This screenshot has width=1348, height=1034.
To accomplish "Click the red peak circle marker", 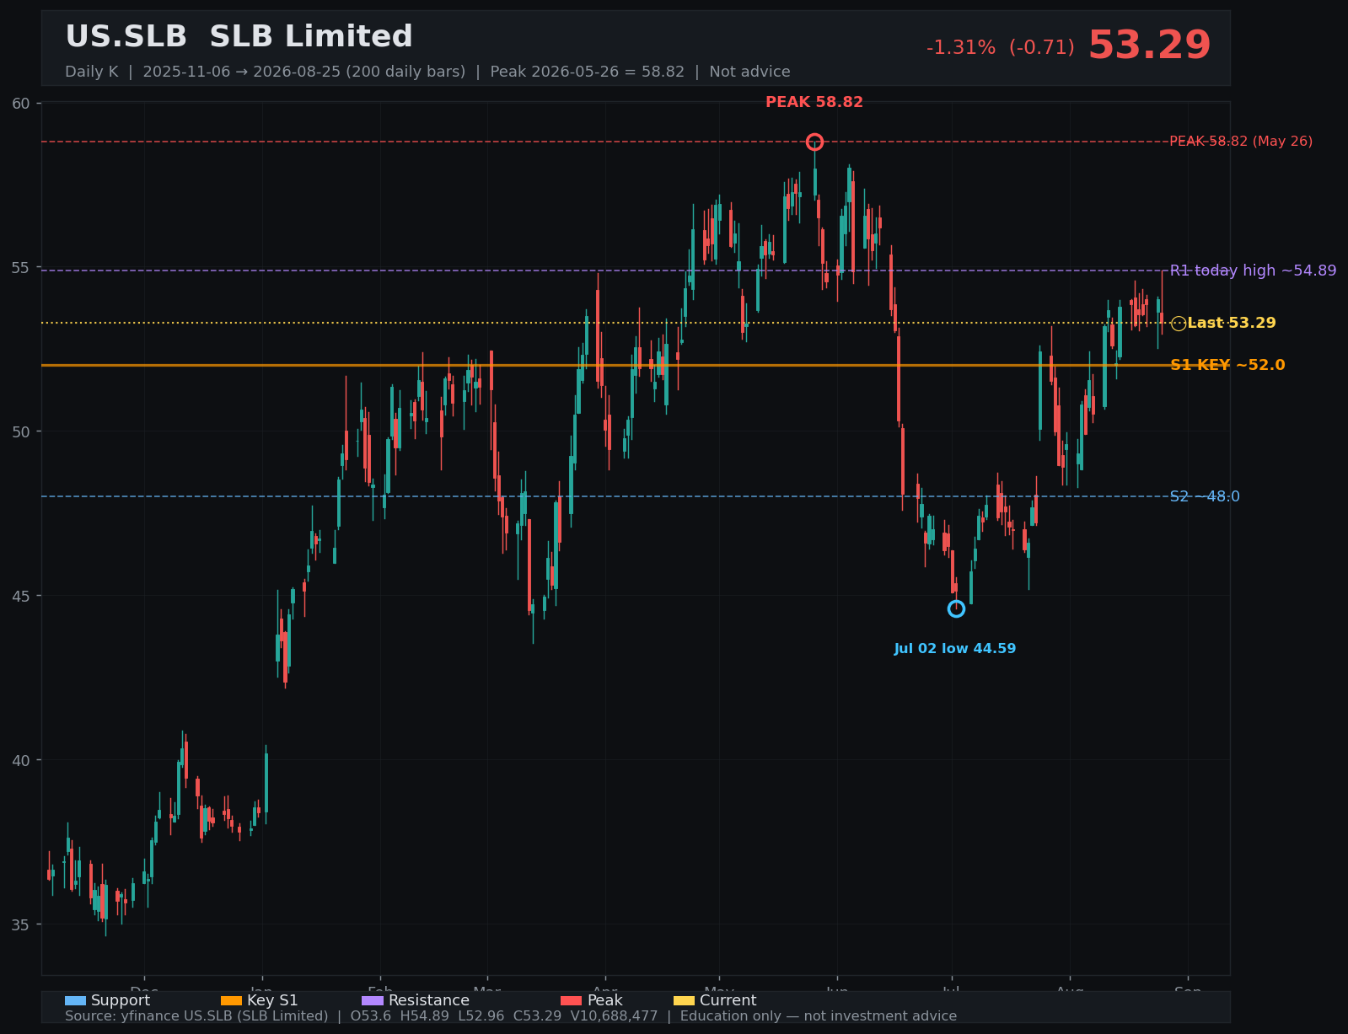I will 814,142.
